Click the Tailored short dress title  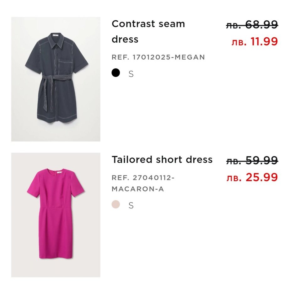coord(162,159)
